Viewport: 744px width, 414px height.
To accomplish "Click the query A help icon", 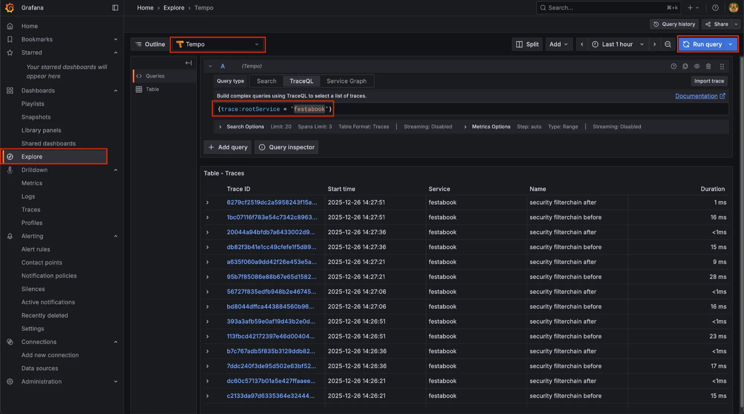I will click(x=673, y=66).
